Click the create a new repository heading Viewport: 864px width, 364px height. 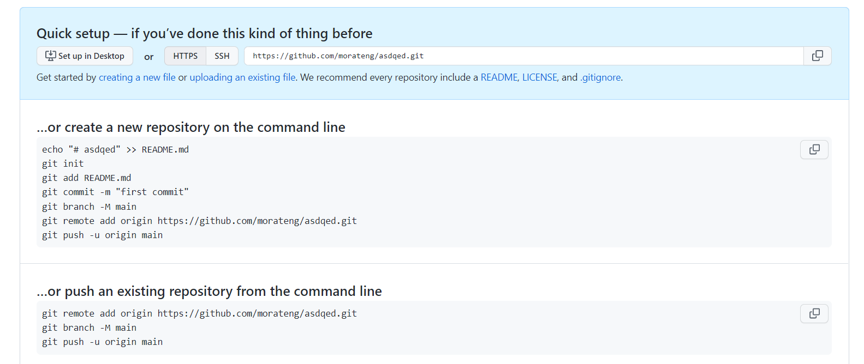coord(191,128)
